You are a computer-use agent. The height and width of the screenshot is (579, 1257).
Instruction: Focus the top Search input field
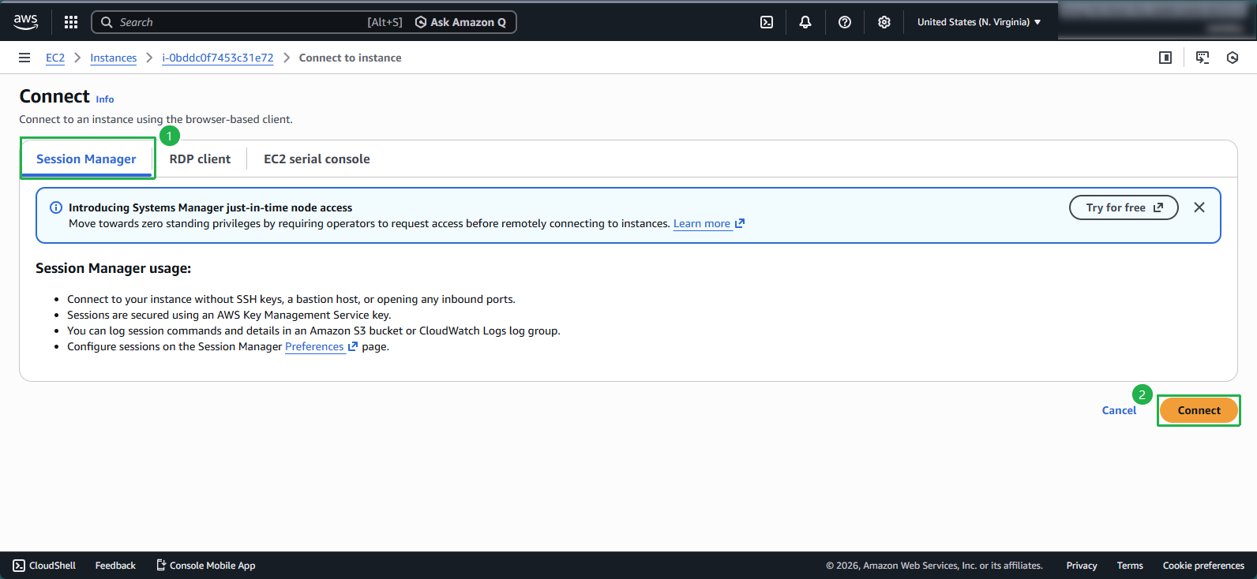(237, 22)
